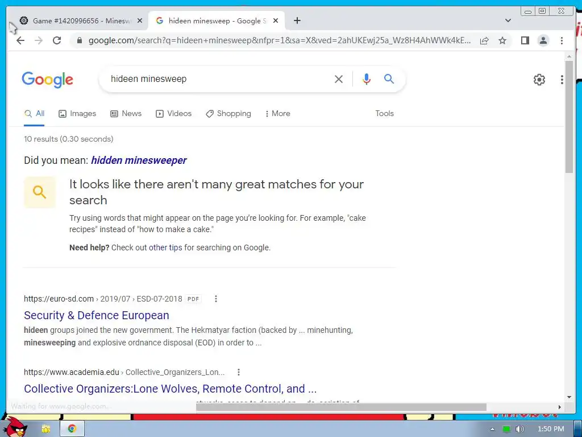Click the green network tray icon
Screen dimensions: 582x437
[x=506, y=429]
